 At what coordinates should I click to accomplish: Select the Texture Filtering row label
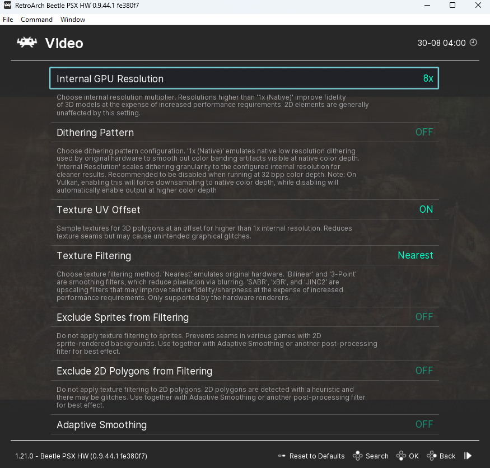click(x=94, y=256)
